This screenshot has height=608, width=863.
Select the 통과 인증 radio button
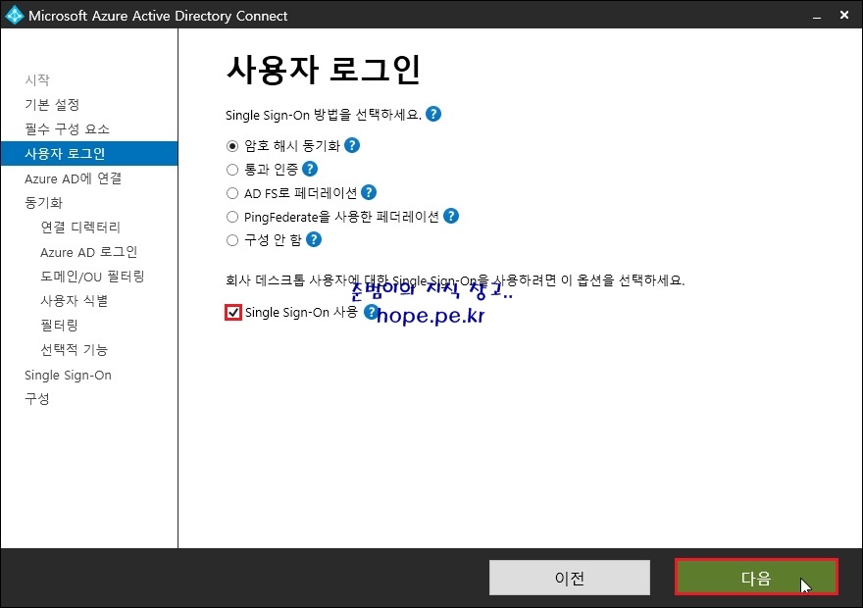pyautogui.click(x=232, y=170)
